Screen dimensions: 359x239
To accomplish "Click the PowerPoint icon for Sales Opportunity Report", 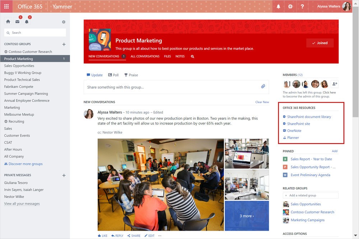I will (285, 167).
